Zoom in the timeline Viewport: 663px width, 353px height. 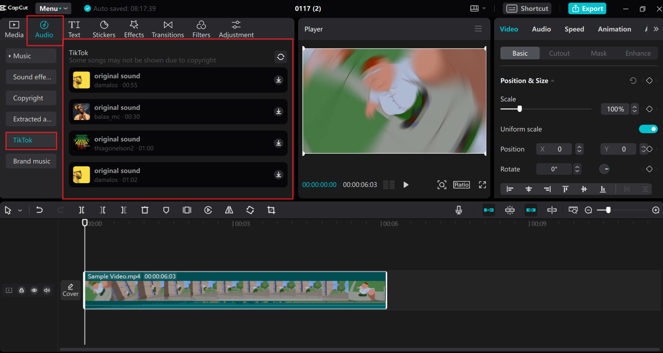point(656,210)
